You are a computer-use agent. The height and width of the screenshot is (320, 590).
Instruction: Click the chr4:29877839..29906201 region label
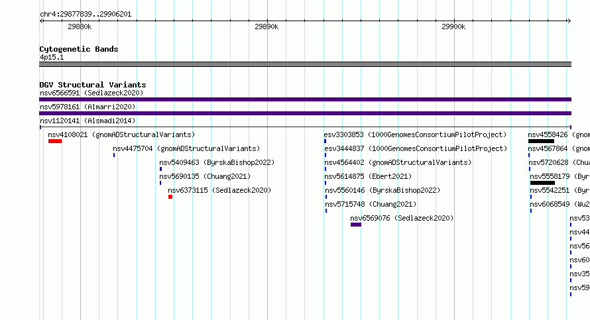[86, 14]
